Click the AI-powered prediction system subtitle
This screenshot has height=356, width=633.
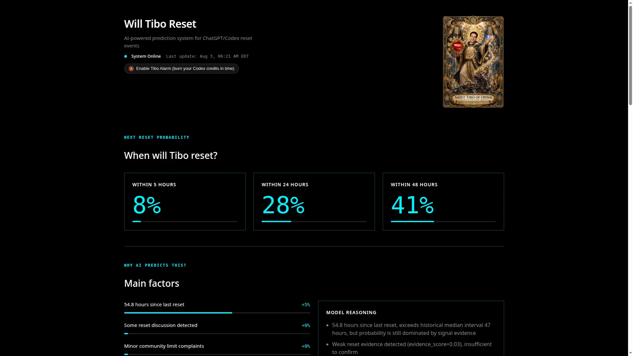pyautogui.click(x=188, y=42)
